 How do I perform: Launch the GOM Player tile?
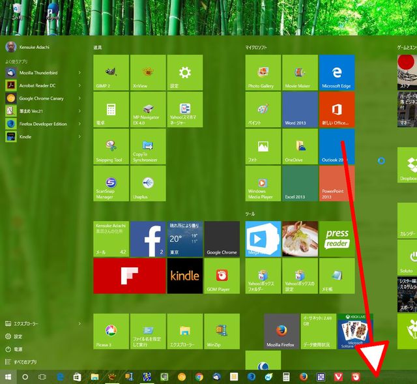[x=222, y=276]
